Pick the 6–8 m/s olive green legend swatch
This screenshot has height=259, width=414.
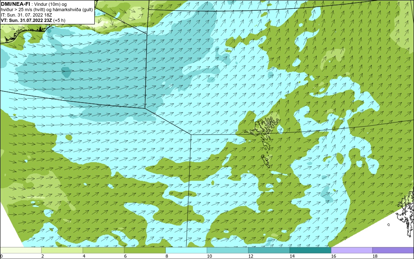pyautogui.click(x=144, y=250)
